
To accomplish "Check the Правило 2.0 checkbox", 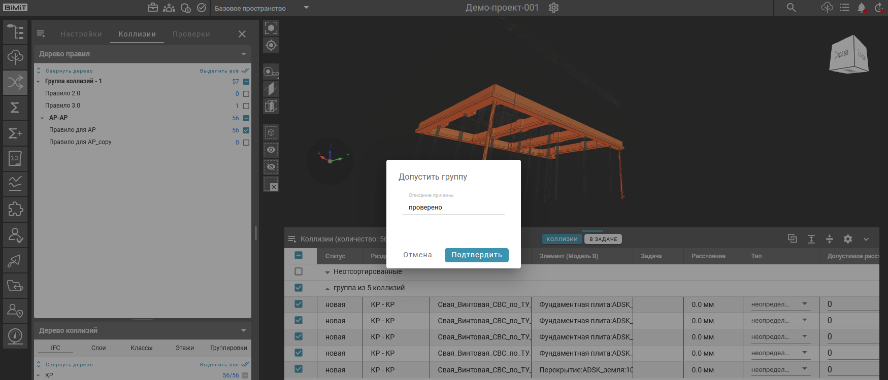I will tap(246, 94).
